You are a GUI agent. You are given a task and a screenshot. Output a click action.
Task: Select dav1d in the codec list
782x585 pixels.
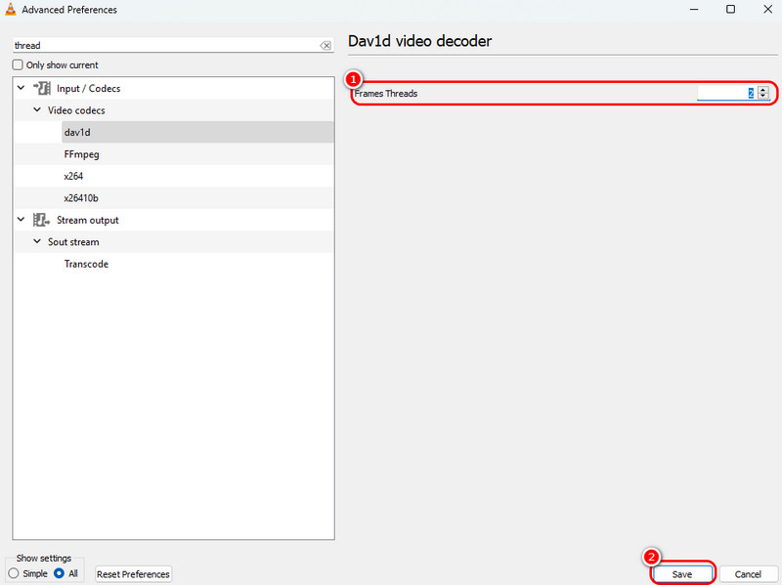pyautogui.click(x=77, y=133)
